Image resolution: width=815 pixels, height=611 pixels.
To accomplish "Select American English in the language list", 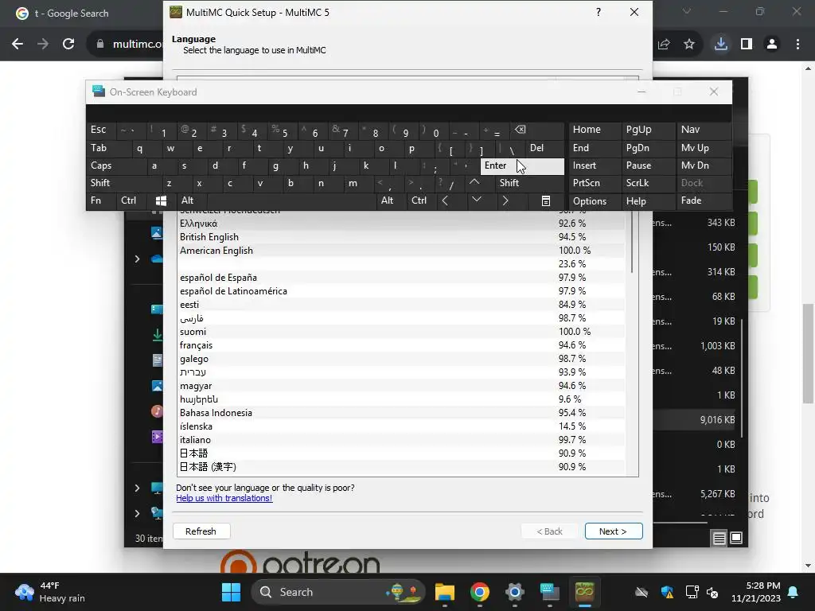I will [x=401, y=251].
